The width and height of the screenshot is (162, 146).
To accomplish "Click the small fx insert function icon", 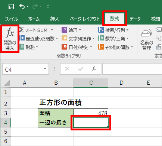I will point(94,69).
